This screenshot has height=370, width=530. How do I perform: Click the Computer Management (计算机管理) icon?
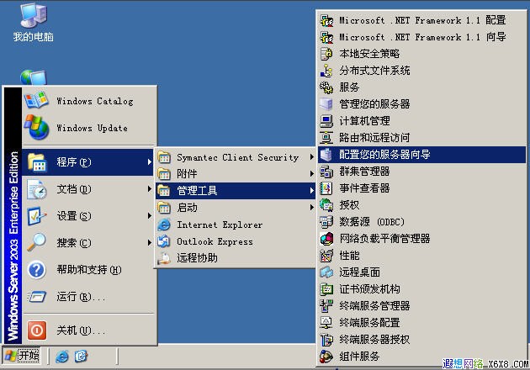[x=326, y=121]
